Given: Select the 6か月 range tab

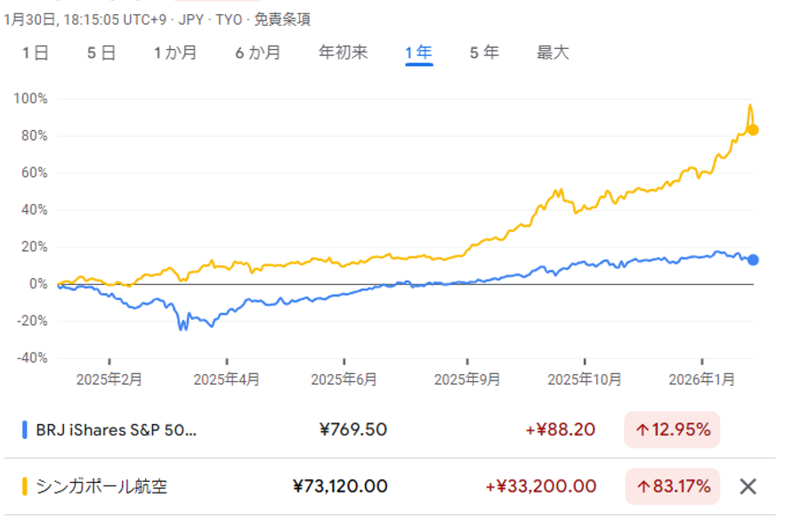Looking at the screenshot, I should pyautogui.click(x=258, y=53).
